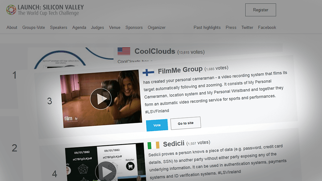Open the Facebook link
The image size is (322, 181).
pos(267,28)
